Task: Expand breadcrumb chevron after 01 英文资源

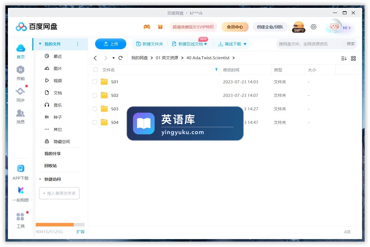Action: point(182,58)
